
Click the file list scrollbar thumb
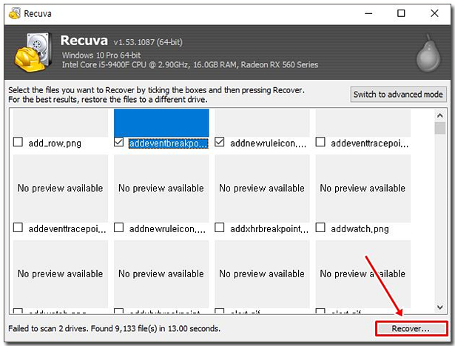[x=440, y=128]
